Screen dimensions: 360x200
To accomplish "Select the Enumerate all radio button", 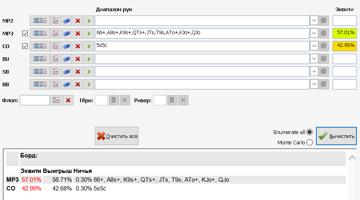I will point(310,132).
